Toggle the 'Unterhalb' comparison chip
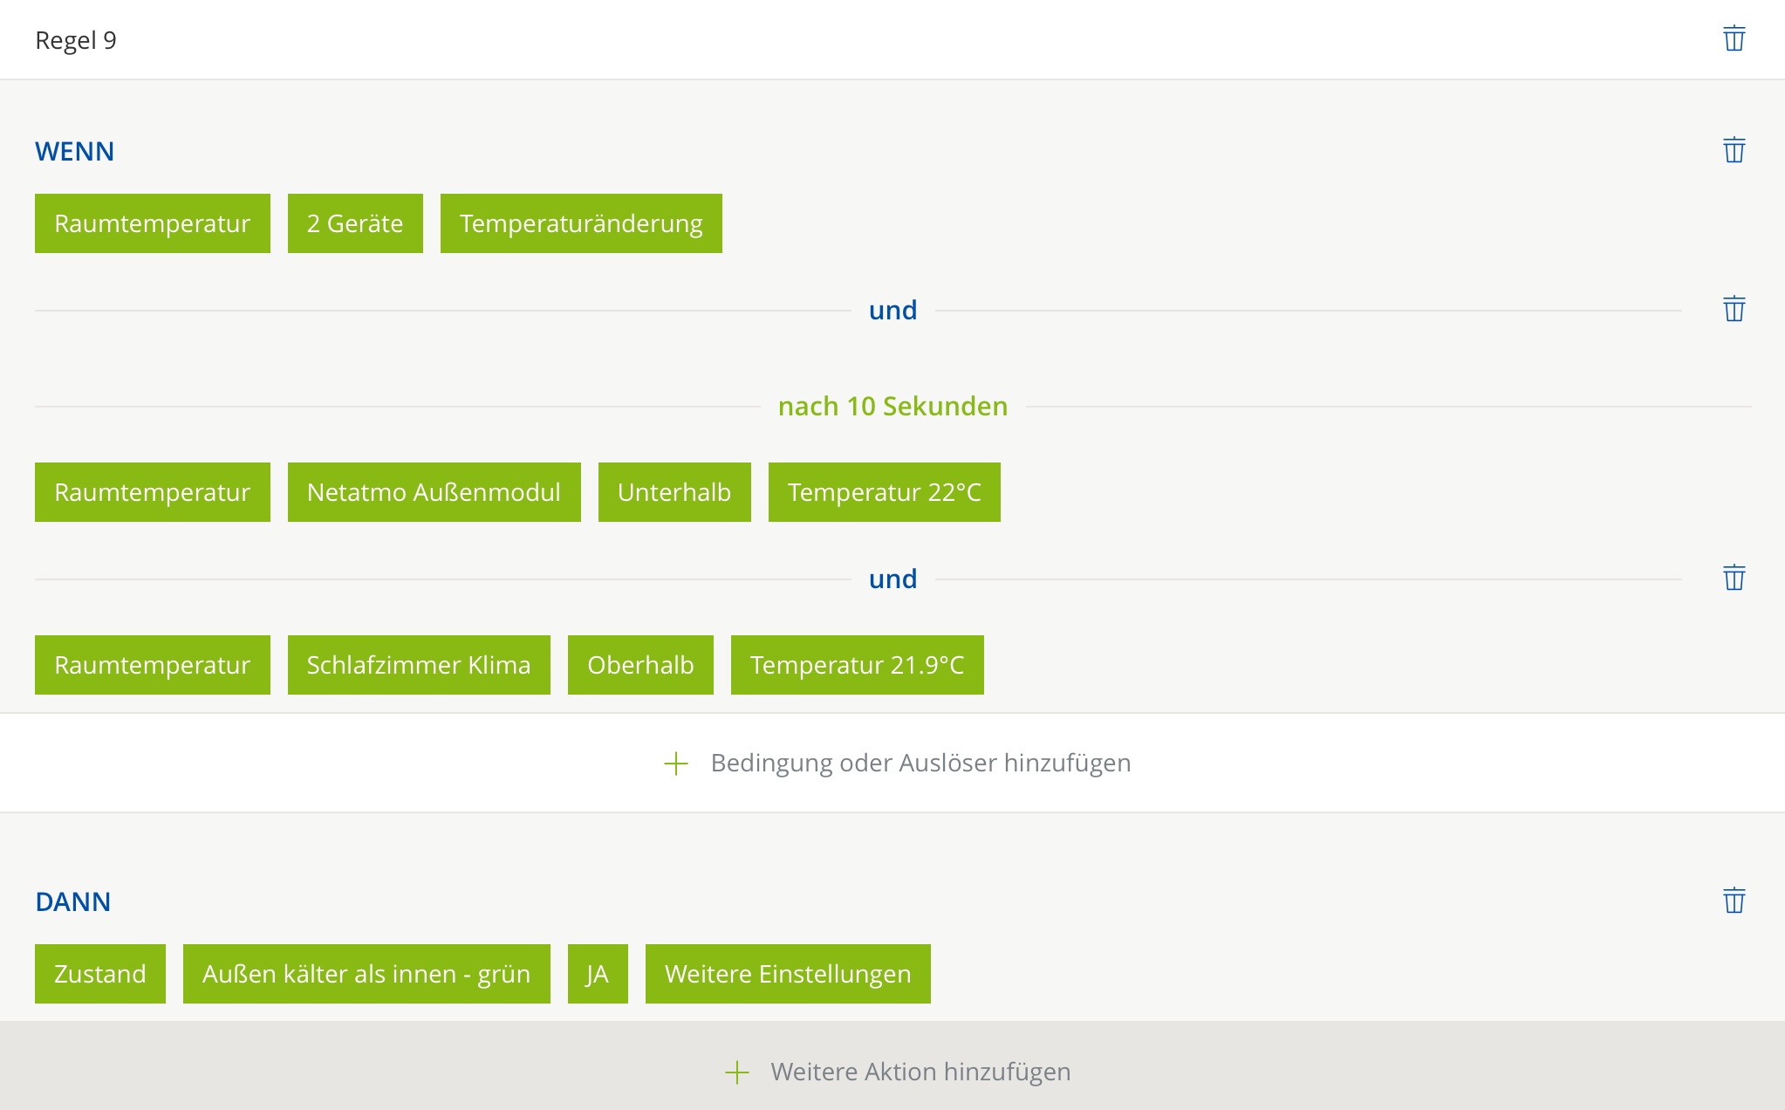 pos(674,492)
